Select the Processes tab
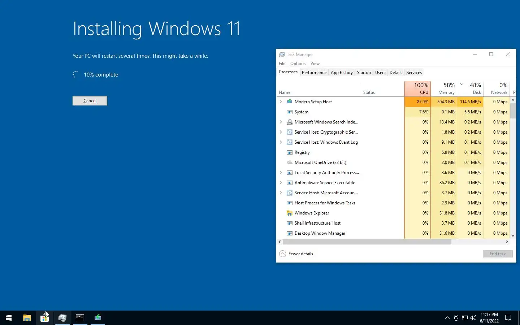520x325 pixels. 288,72
